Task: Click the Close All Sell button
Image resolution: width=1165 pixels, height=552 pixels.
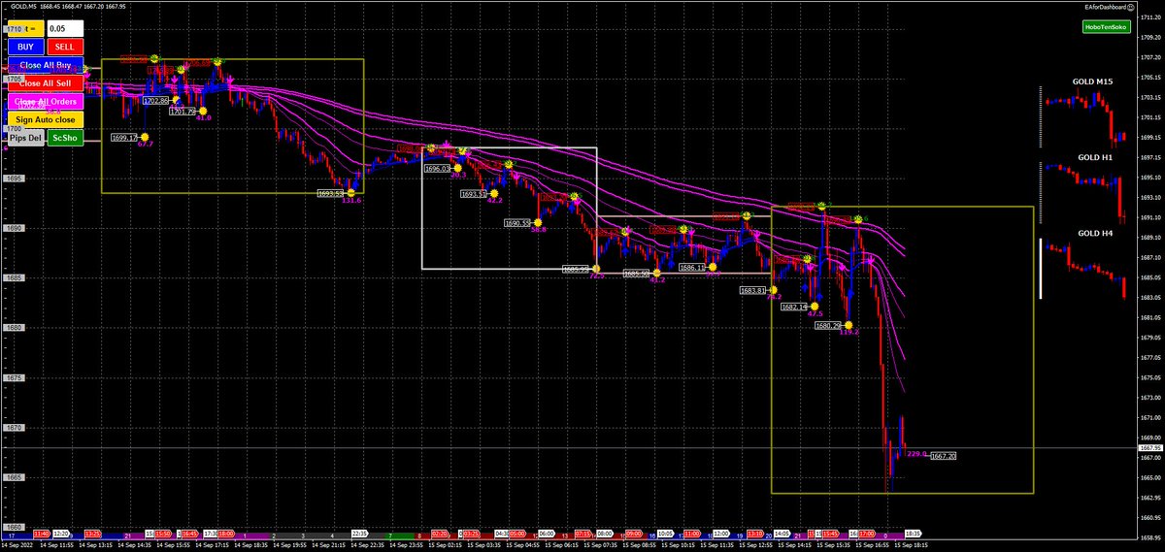Action: click(45, 83)
